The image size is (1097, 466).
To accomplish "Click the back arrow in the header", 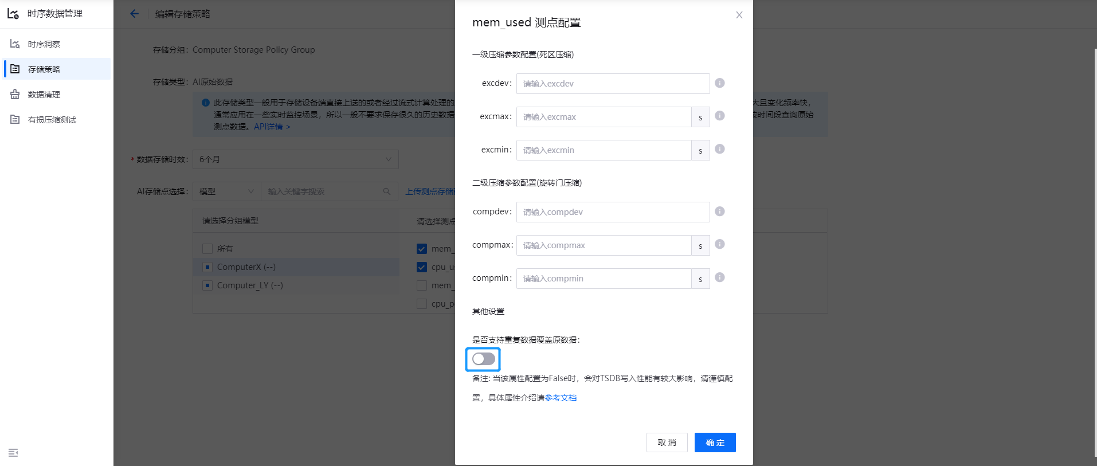I will pyautogui.click(x=134, y=14).
